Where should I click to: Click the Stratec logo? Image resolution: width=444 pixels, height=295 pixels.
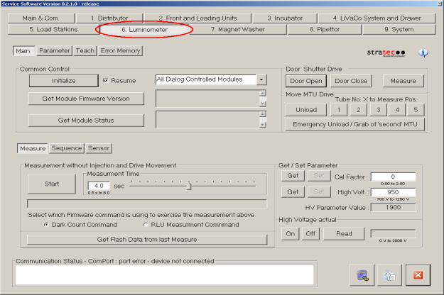click(x=386, y=52)
